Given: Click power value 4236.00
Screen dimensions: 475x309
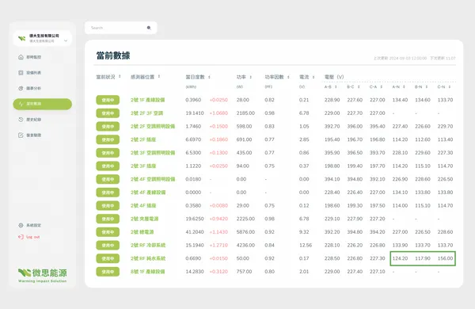Looking at the screenshot, I should 245,246.
